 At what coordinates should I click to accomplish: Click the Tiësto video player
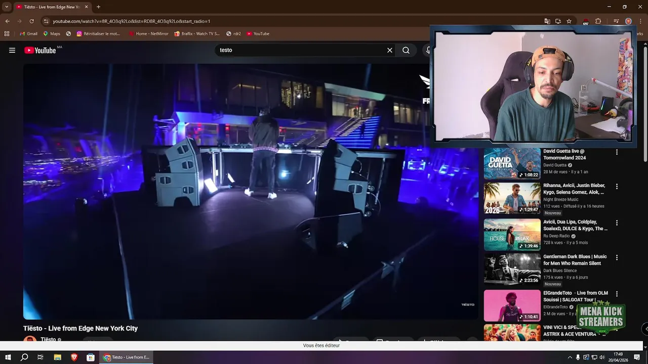click(251, 192)
